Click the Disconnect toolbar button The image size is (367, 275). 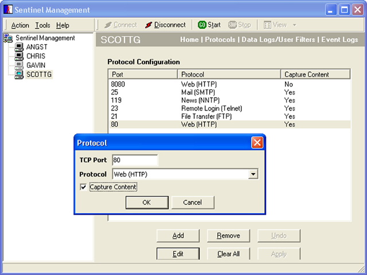tap(165, 25)
